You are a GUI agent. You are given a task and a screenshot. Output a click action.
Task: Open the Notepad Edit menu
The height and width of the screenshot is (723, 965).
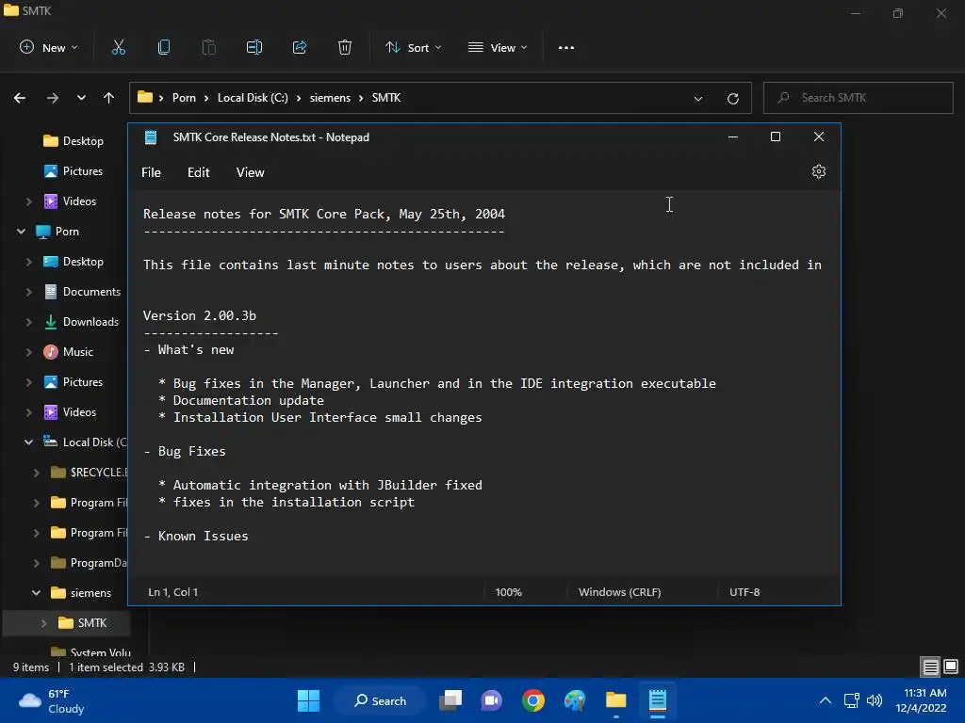coord(198,172)
